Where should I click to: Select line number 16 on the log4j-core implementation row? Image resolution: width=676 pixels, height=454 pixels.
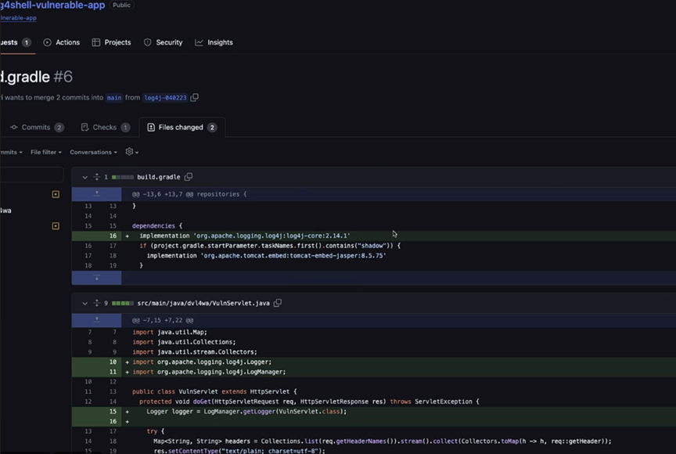point(113,236)
